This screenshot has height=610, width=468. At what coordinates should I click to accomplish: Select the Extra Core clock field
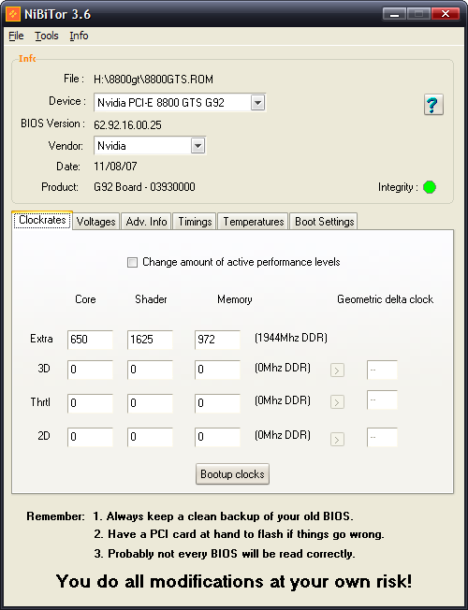pyautogui.click(x=90, y=340)
